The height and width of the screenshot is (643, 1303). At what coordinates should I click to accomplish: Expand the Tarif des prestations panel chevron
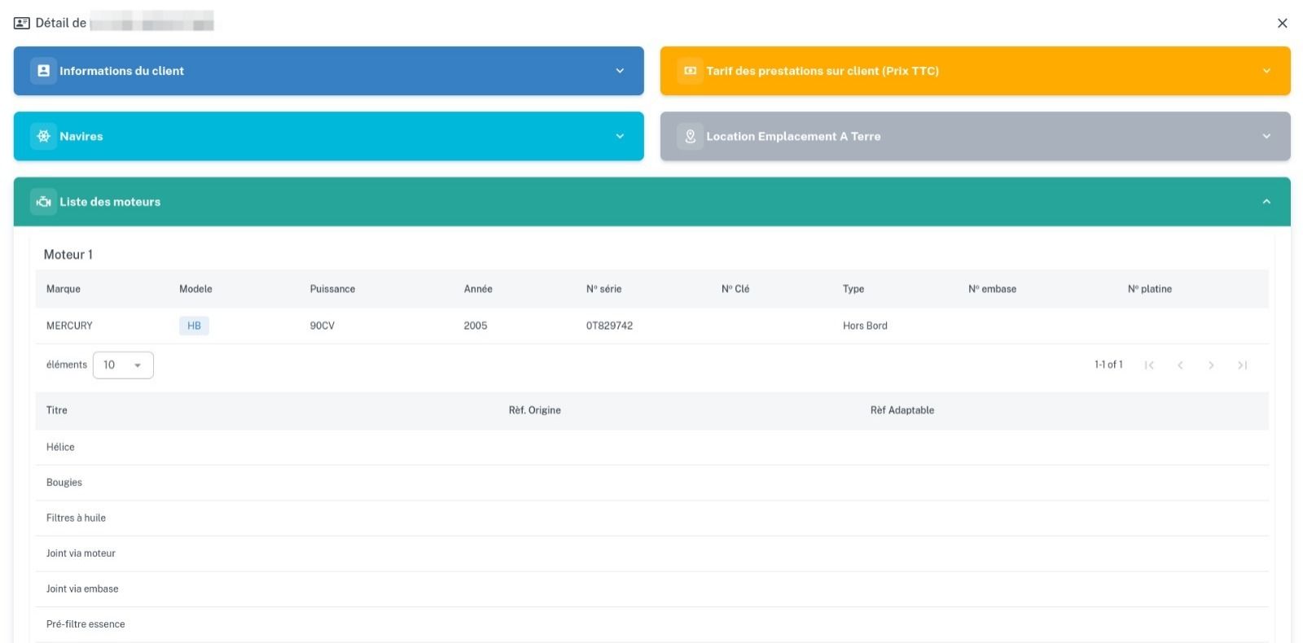(x=1266, y=71)
